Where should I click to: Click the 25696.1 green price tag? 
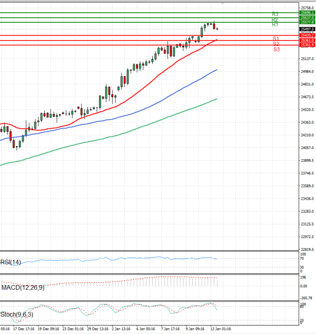[307, 12]
